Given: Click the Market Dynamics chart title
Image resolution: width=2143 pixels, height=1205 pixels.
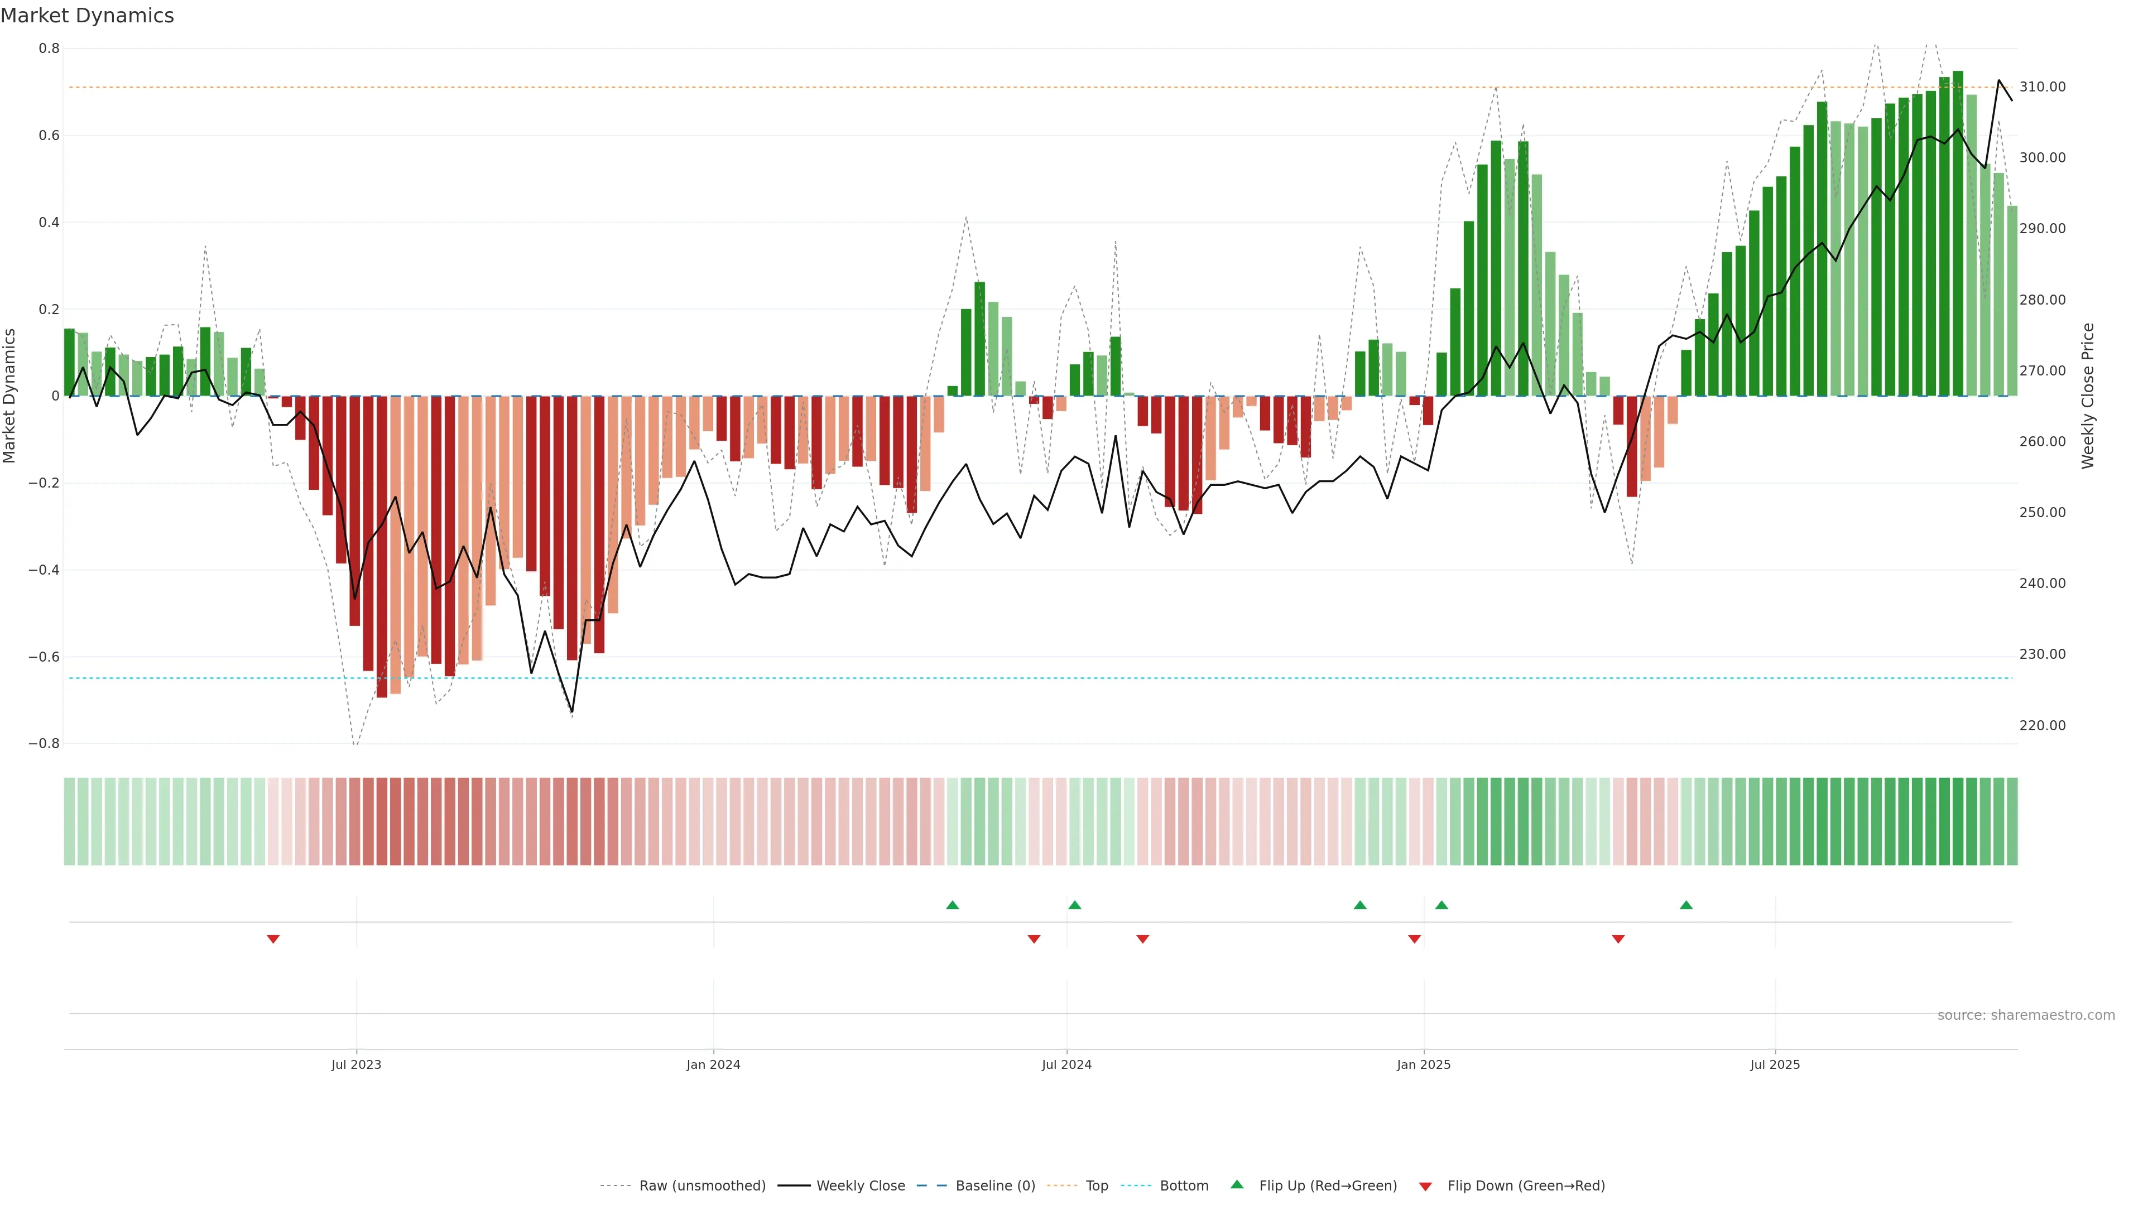Looking at the screenshot, I should 88,16.
